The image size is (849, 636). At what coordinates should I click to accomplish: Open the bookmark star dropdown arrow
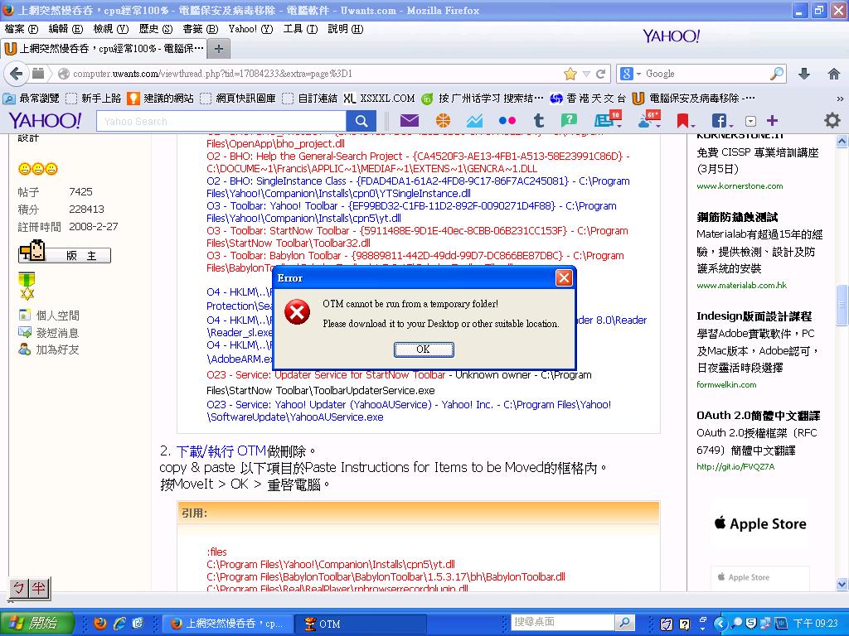click(x=586, y=74)
